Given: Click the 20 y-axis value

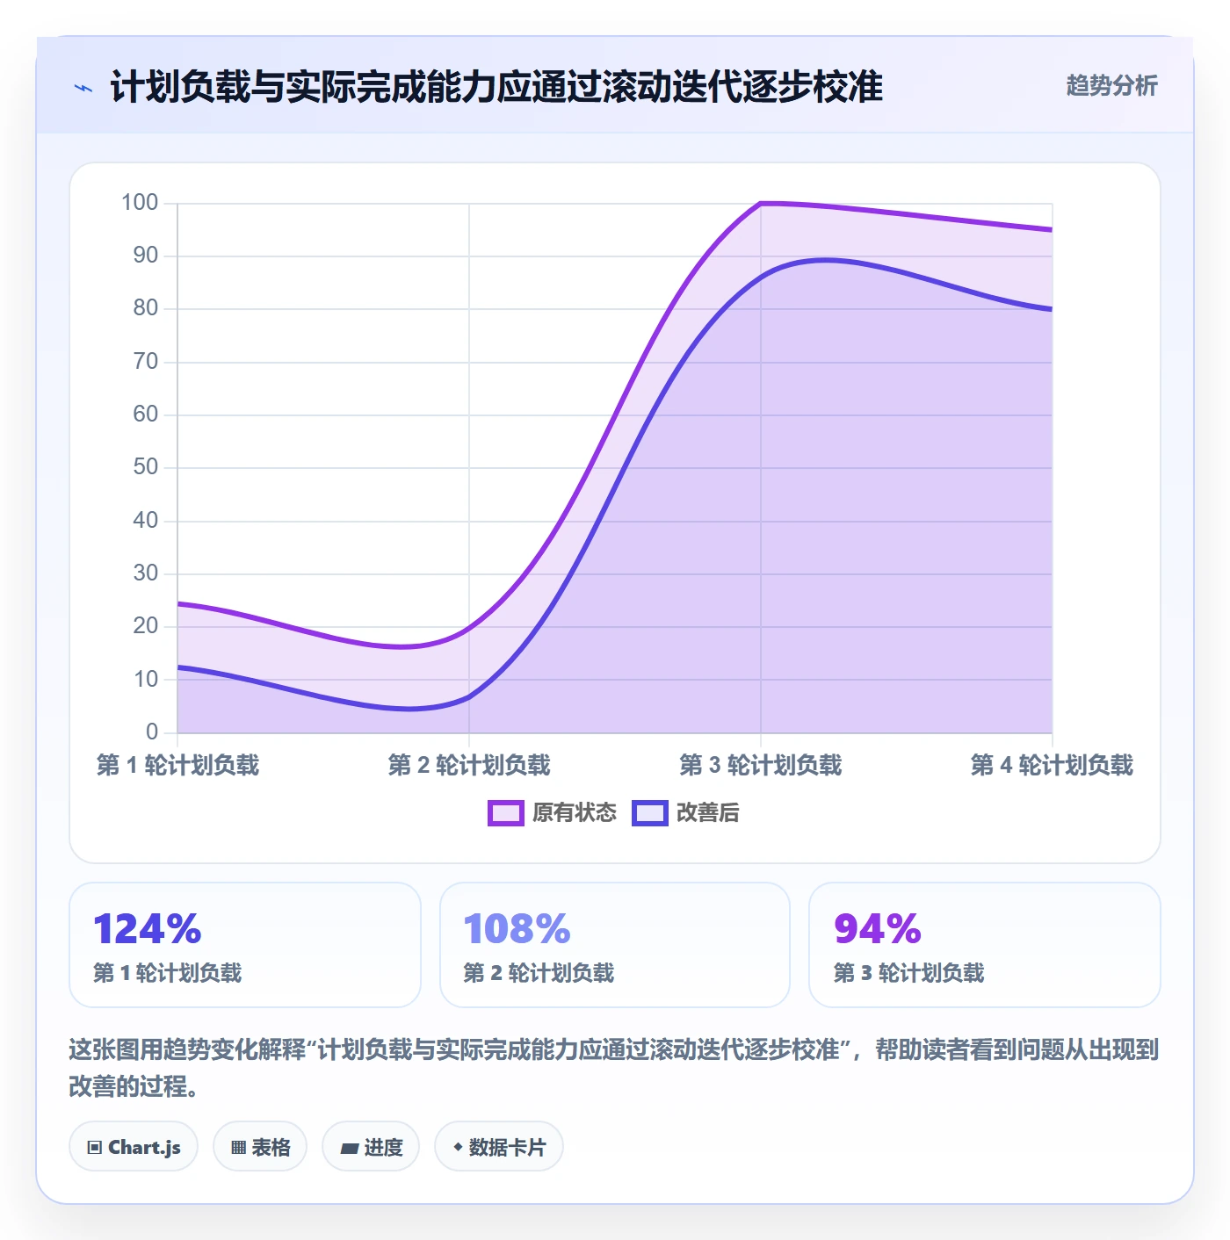Looking at the screenshot, I should tap(146, 626).
